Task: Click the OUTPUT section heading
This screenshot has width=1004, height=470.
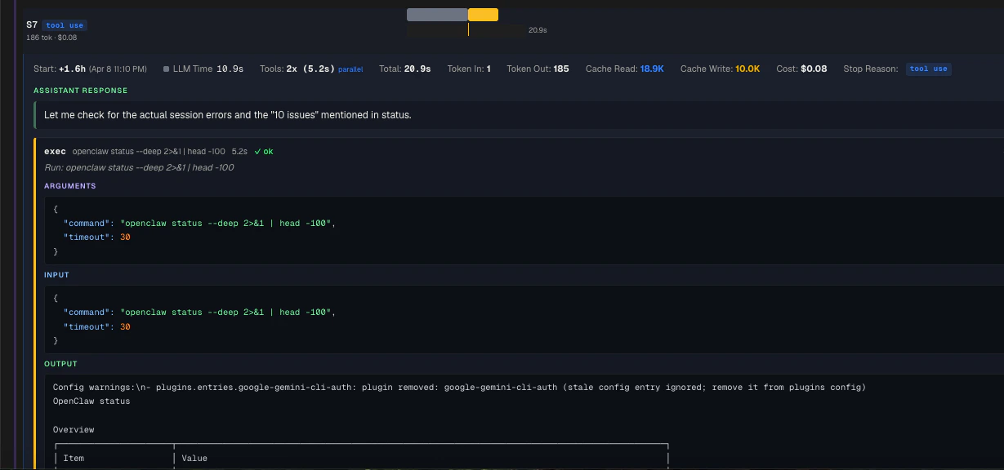Action: pyautogui.click(x=61, y=364)
